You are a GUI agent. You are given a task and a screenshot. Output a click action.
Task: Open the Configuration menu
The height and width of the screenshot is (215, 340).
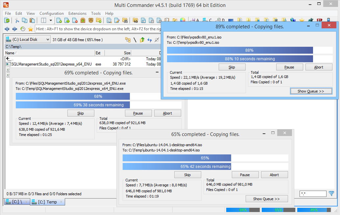pos(52,13)
